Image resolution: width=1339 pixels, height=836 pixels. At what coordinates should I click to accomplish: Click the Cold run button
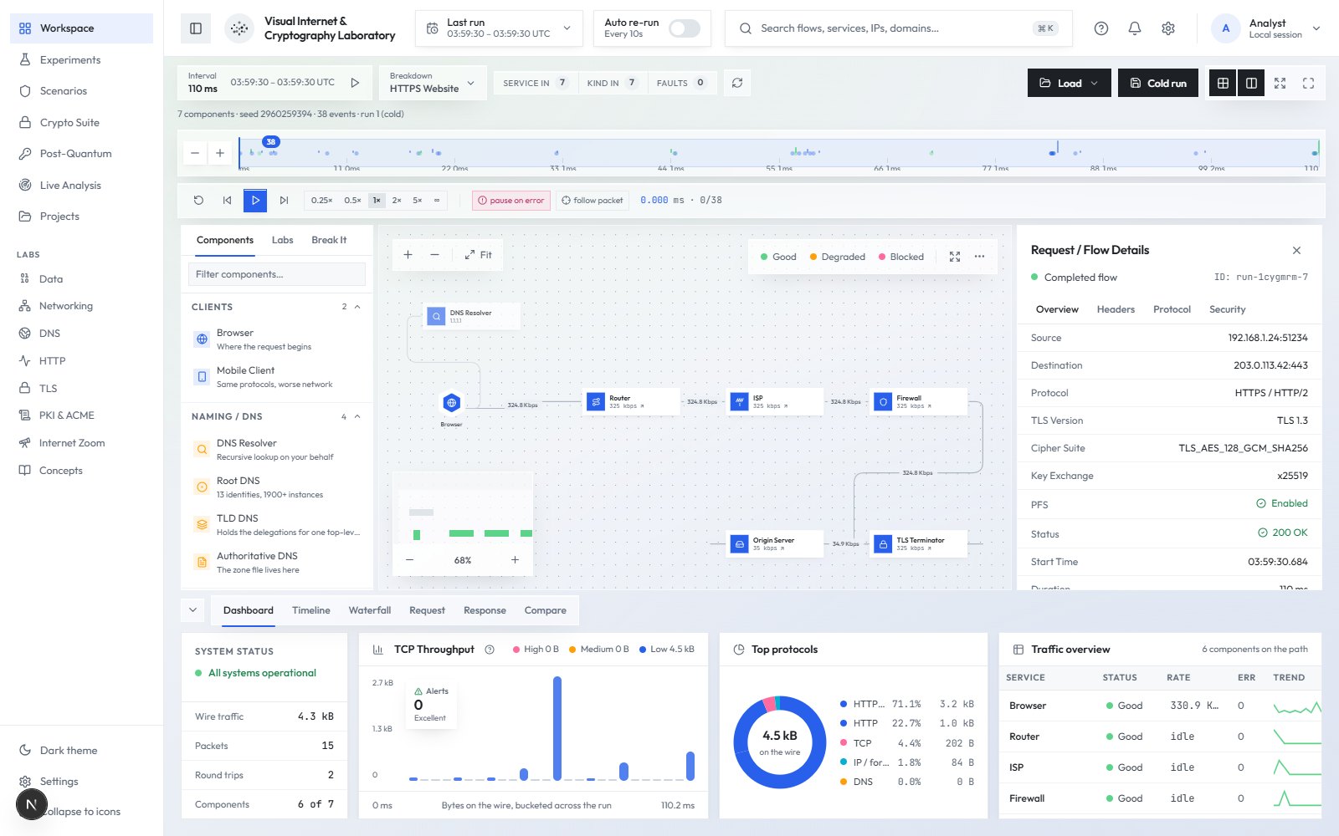click(1158, 83)
